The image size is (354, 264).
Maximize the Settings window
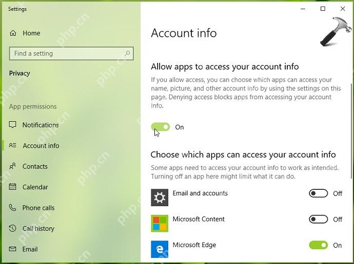(x=323, y=9)
